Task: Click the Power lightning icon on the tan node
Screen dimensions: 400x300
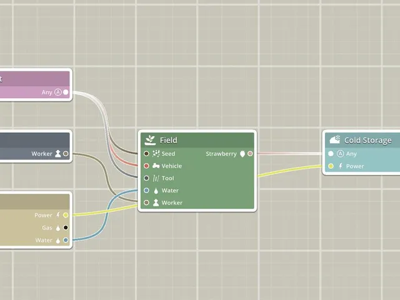Action: pos(58,215)
